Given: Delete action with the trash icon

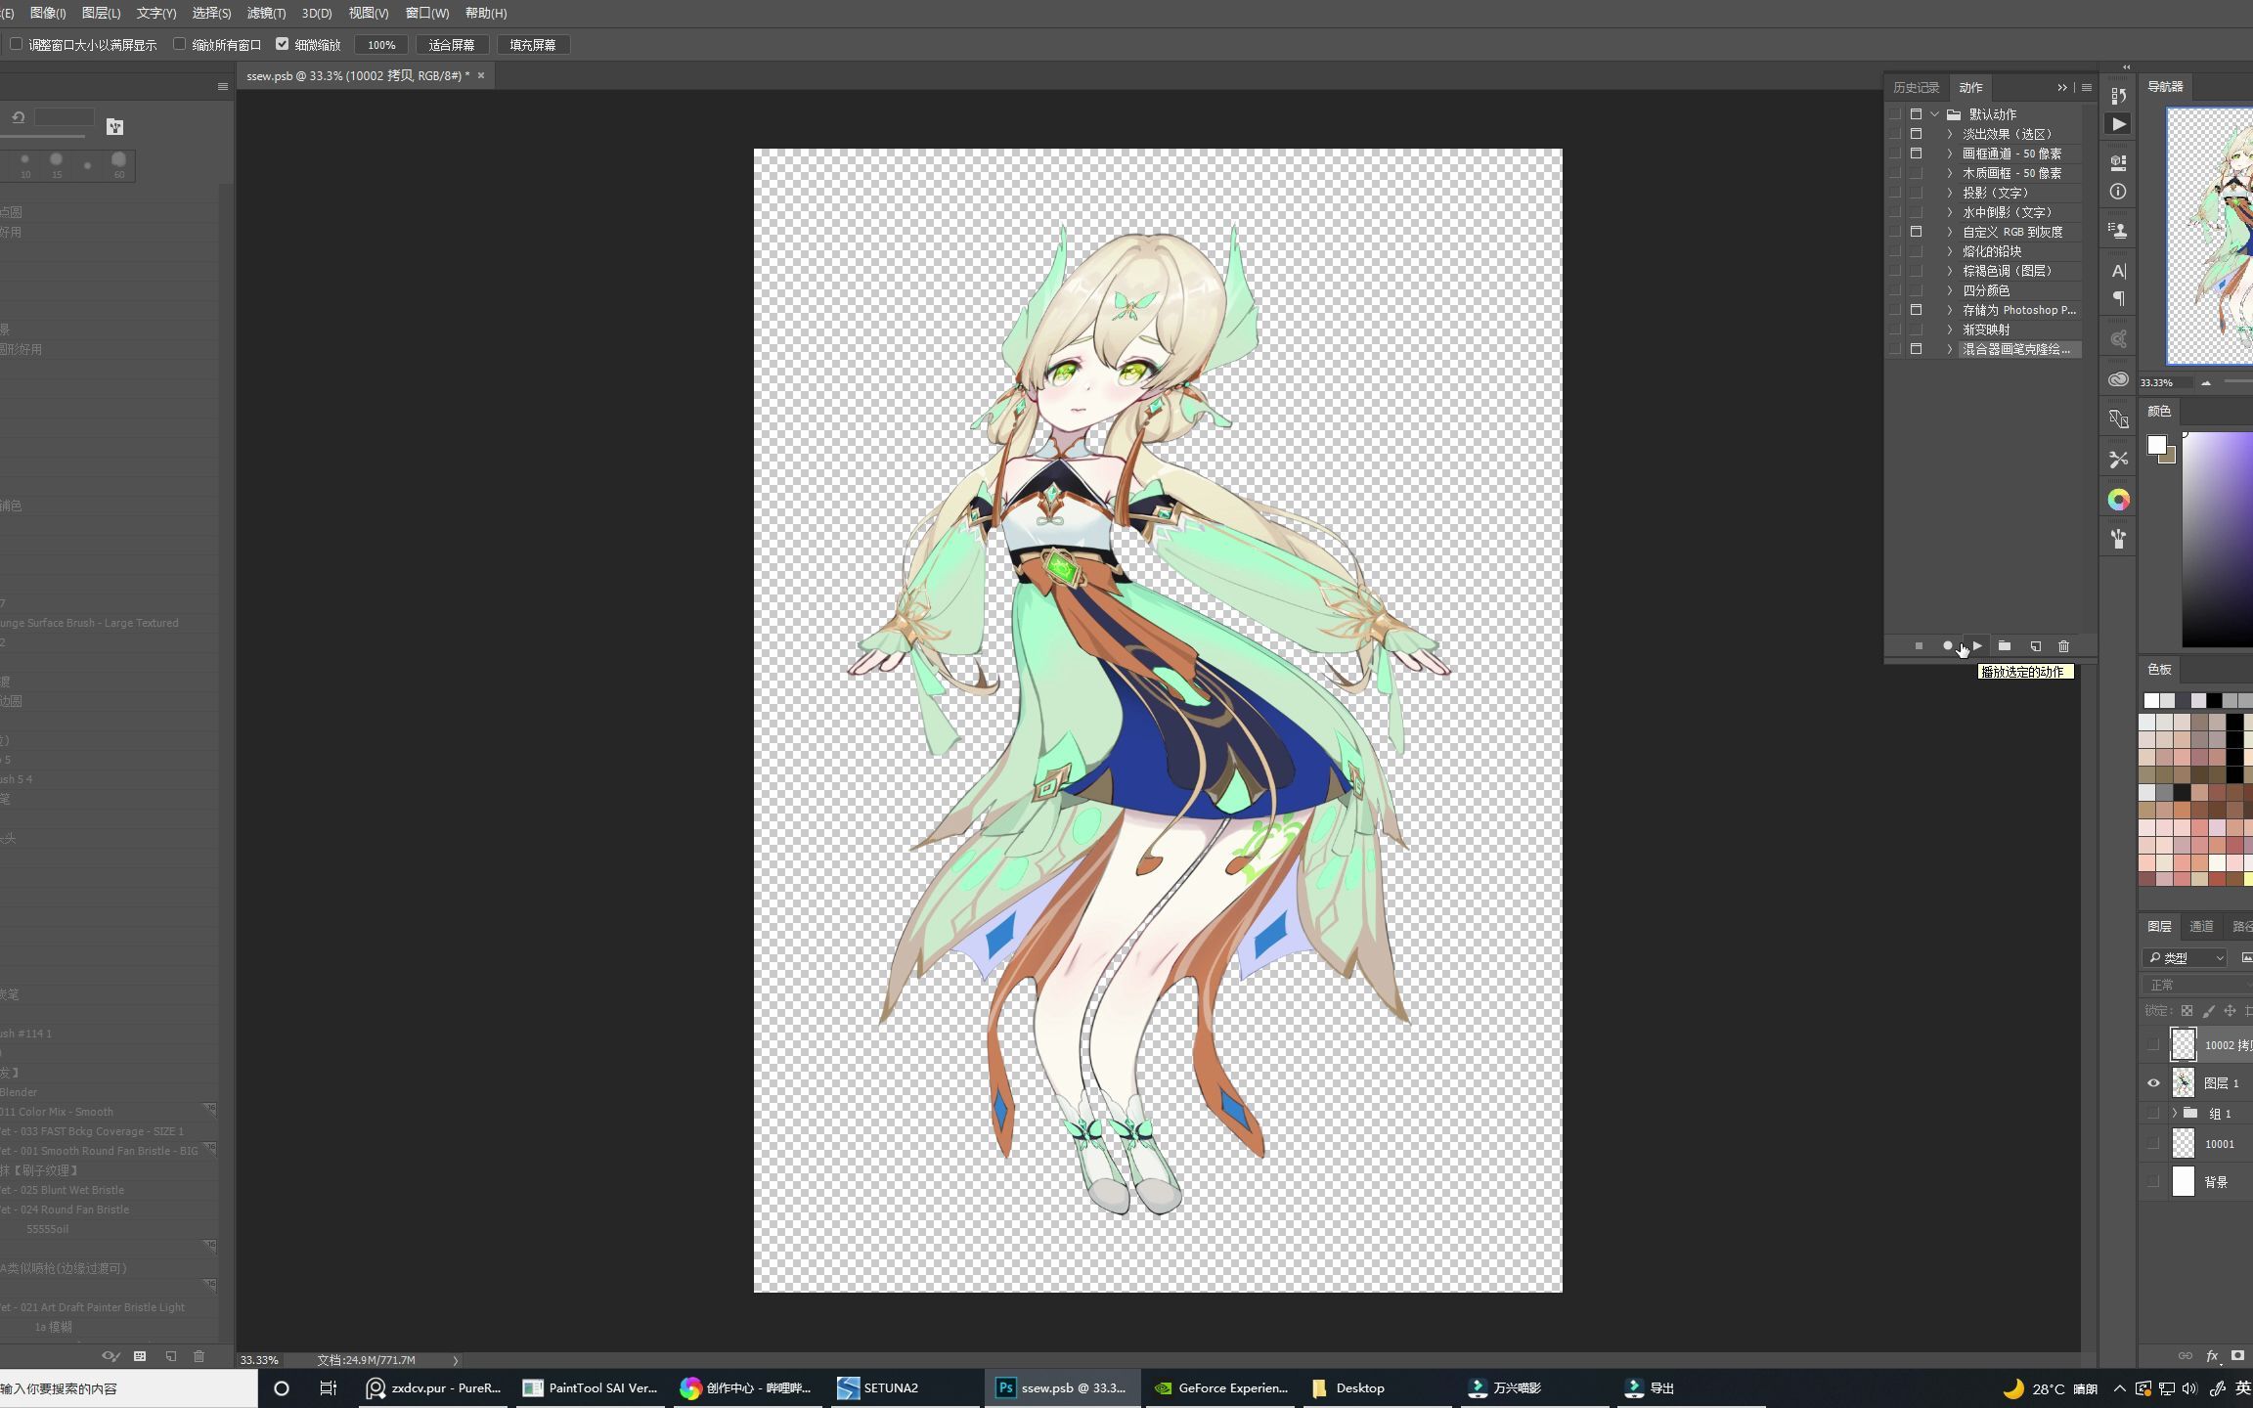Looking at the screenshot, I should (2063, 646).
